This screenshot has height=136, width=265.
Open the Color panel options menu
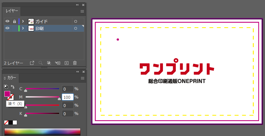82,78
